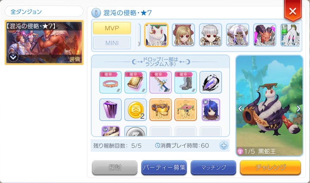
Task: Select the blueprint book drop item
Action: pos(136,82)
